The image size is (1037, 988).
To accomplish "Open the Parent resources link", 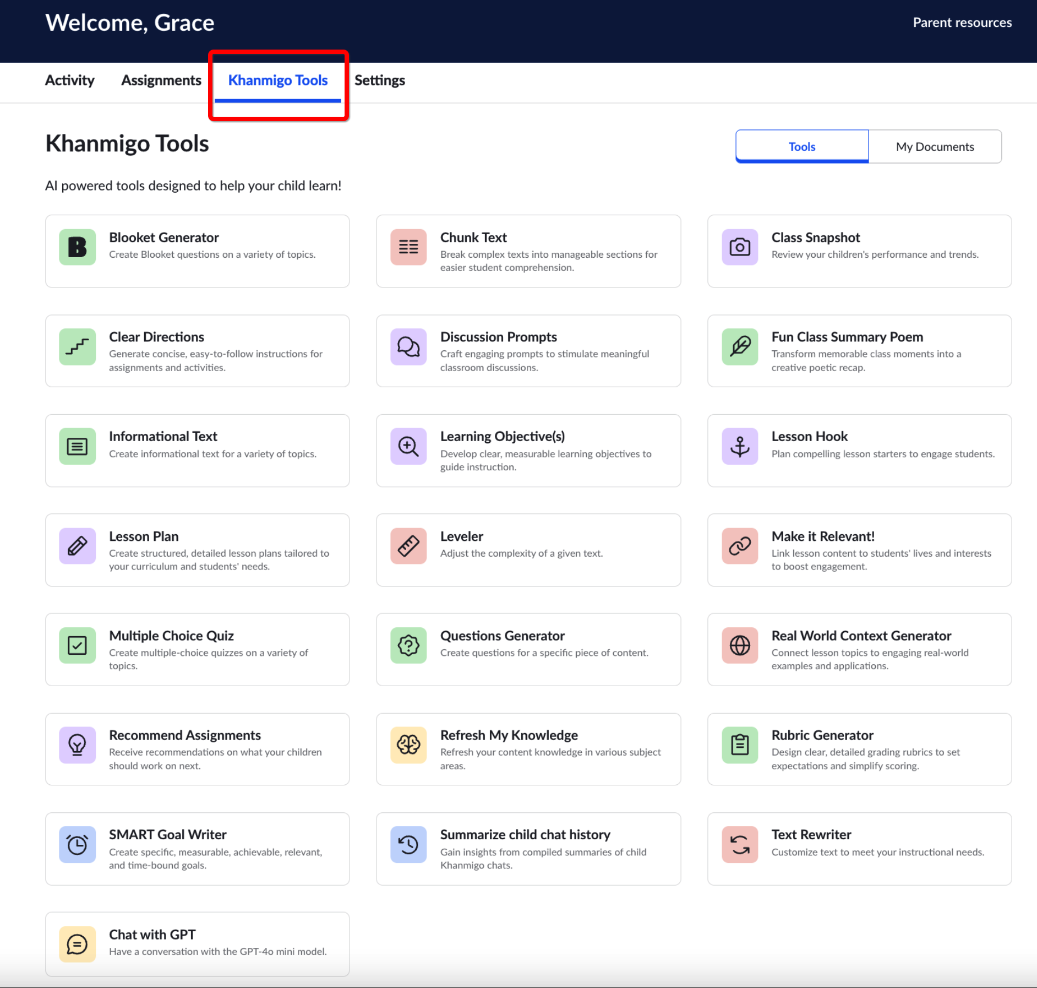I will click(x=962, y=23).
